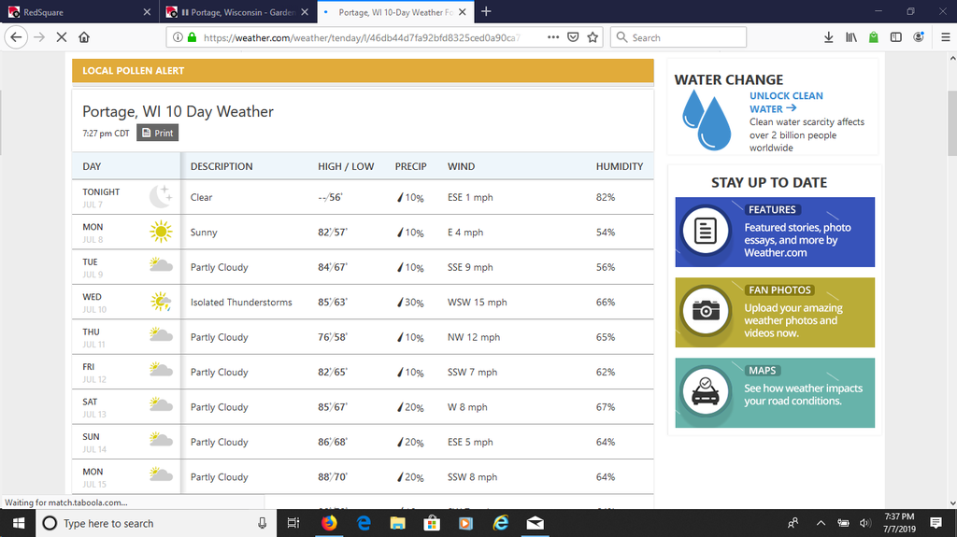Open the Firefox hamburger menu
This screenshot has width=957, height=537.
coord(946,37)
